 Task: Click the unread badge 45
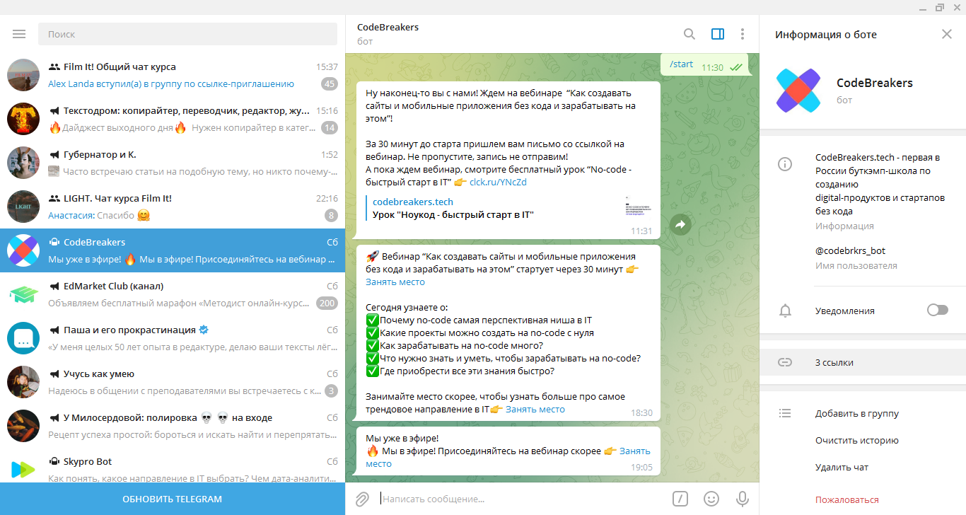pyautogui.click(x=330, y=83)
